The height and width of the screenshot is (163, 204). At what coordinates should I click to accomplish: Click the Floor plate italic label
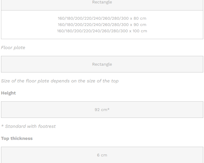13,48
